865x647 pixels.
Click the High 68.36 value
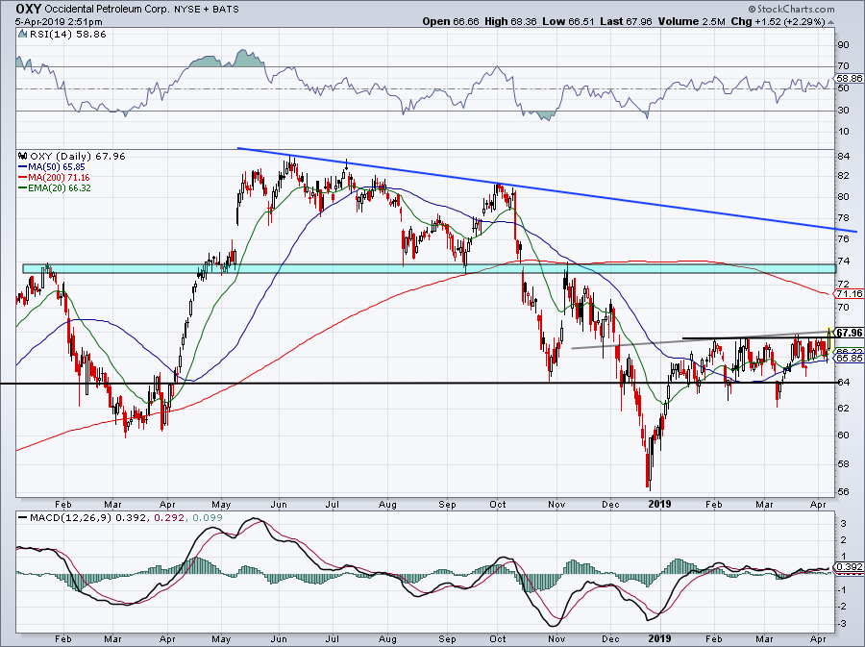[510, 21]
